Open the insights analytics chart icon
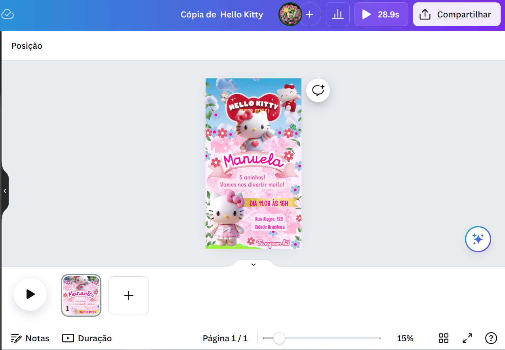The image size is (505, 350). click(337, 14)
